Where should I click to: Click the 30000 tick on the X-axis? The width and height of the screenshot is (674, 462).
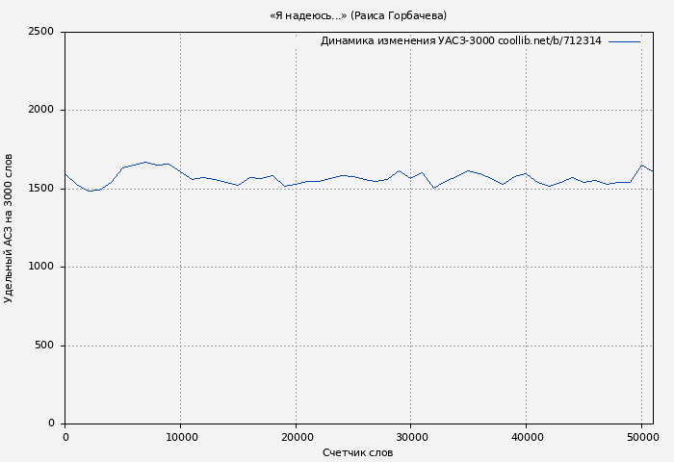411,437
